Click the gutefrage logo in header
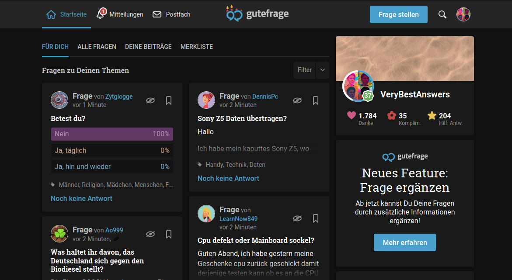The height and width of the screenshot is (280, 512). (257, 14)
